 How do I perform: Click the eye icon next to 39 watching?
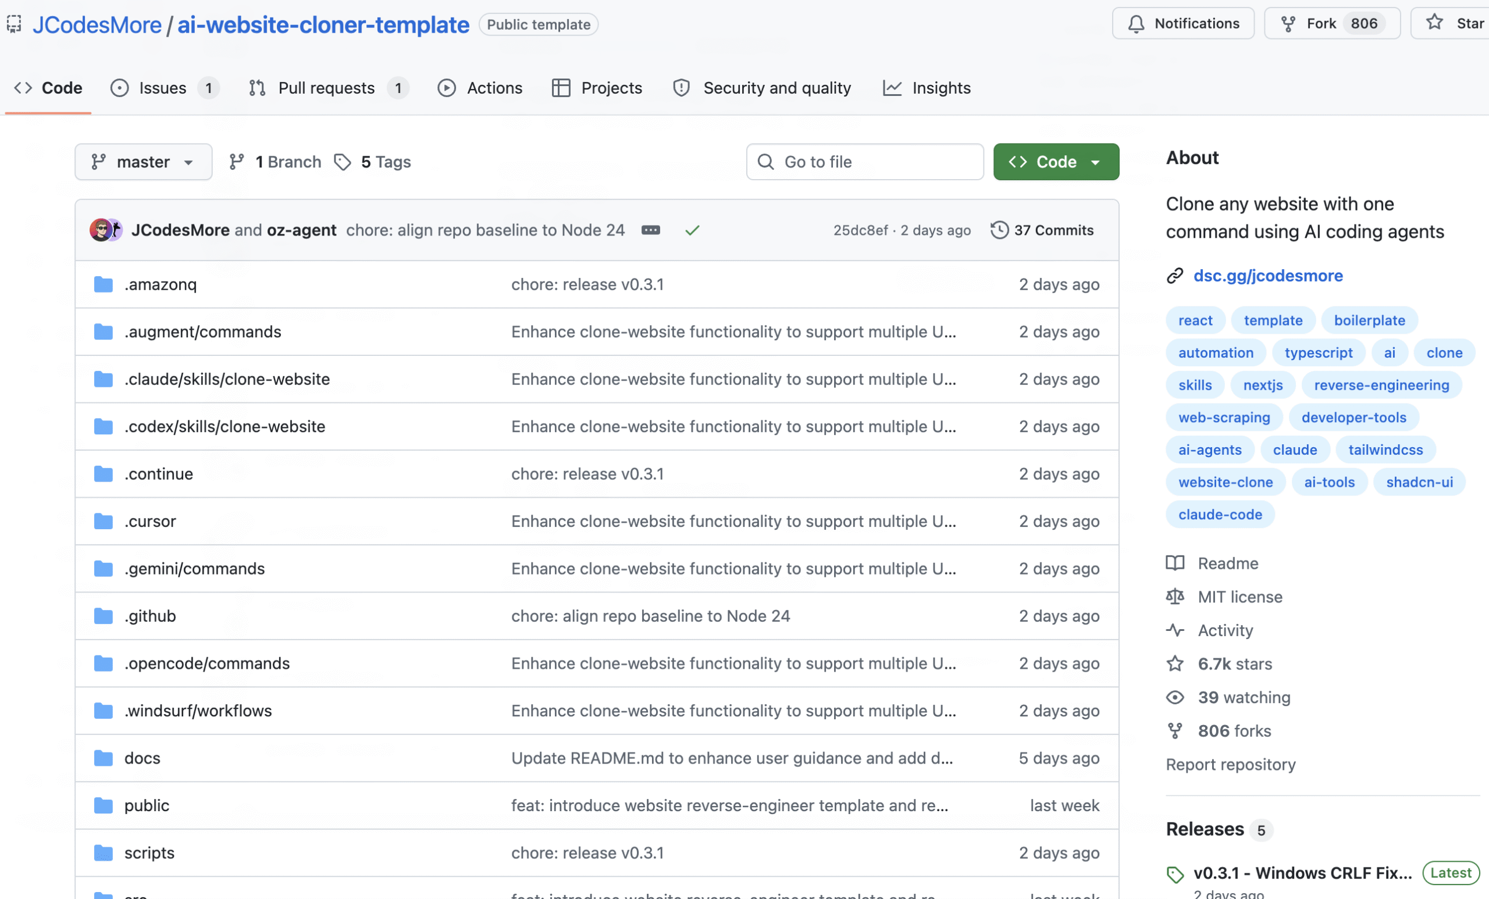tap(1174, 697)
